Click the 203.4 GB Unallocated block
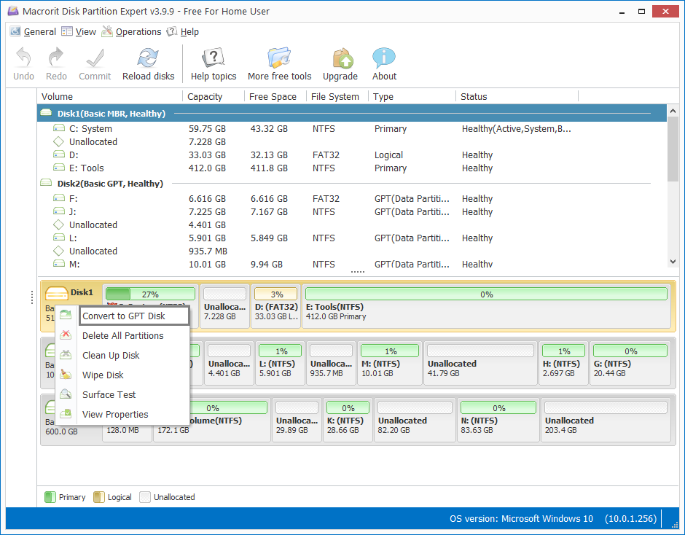Screen dimensions: 685x535 pyautogui.click(x=606, y=420)
